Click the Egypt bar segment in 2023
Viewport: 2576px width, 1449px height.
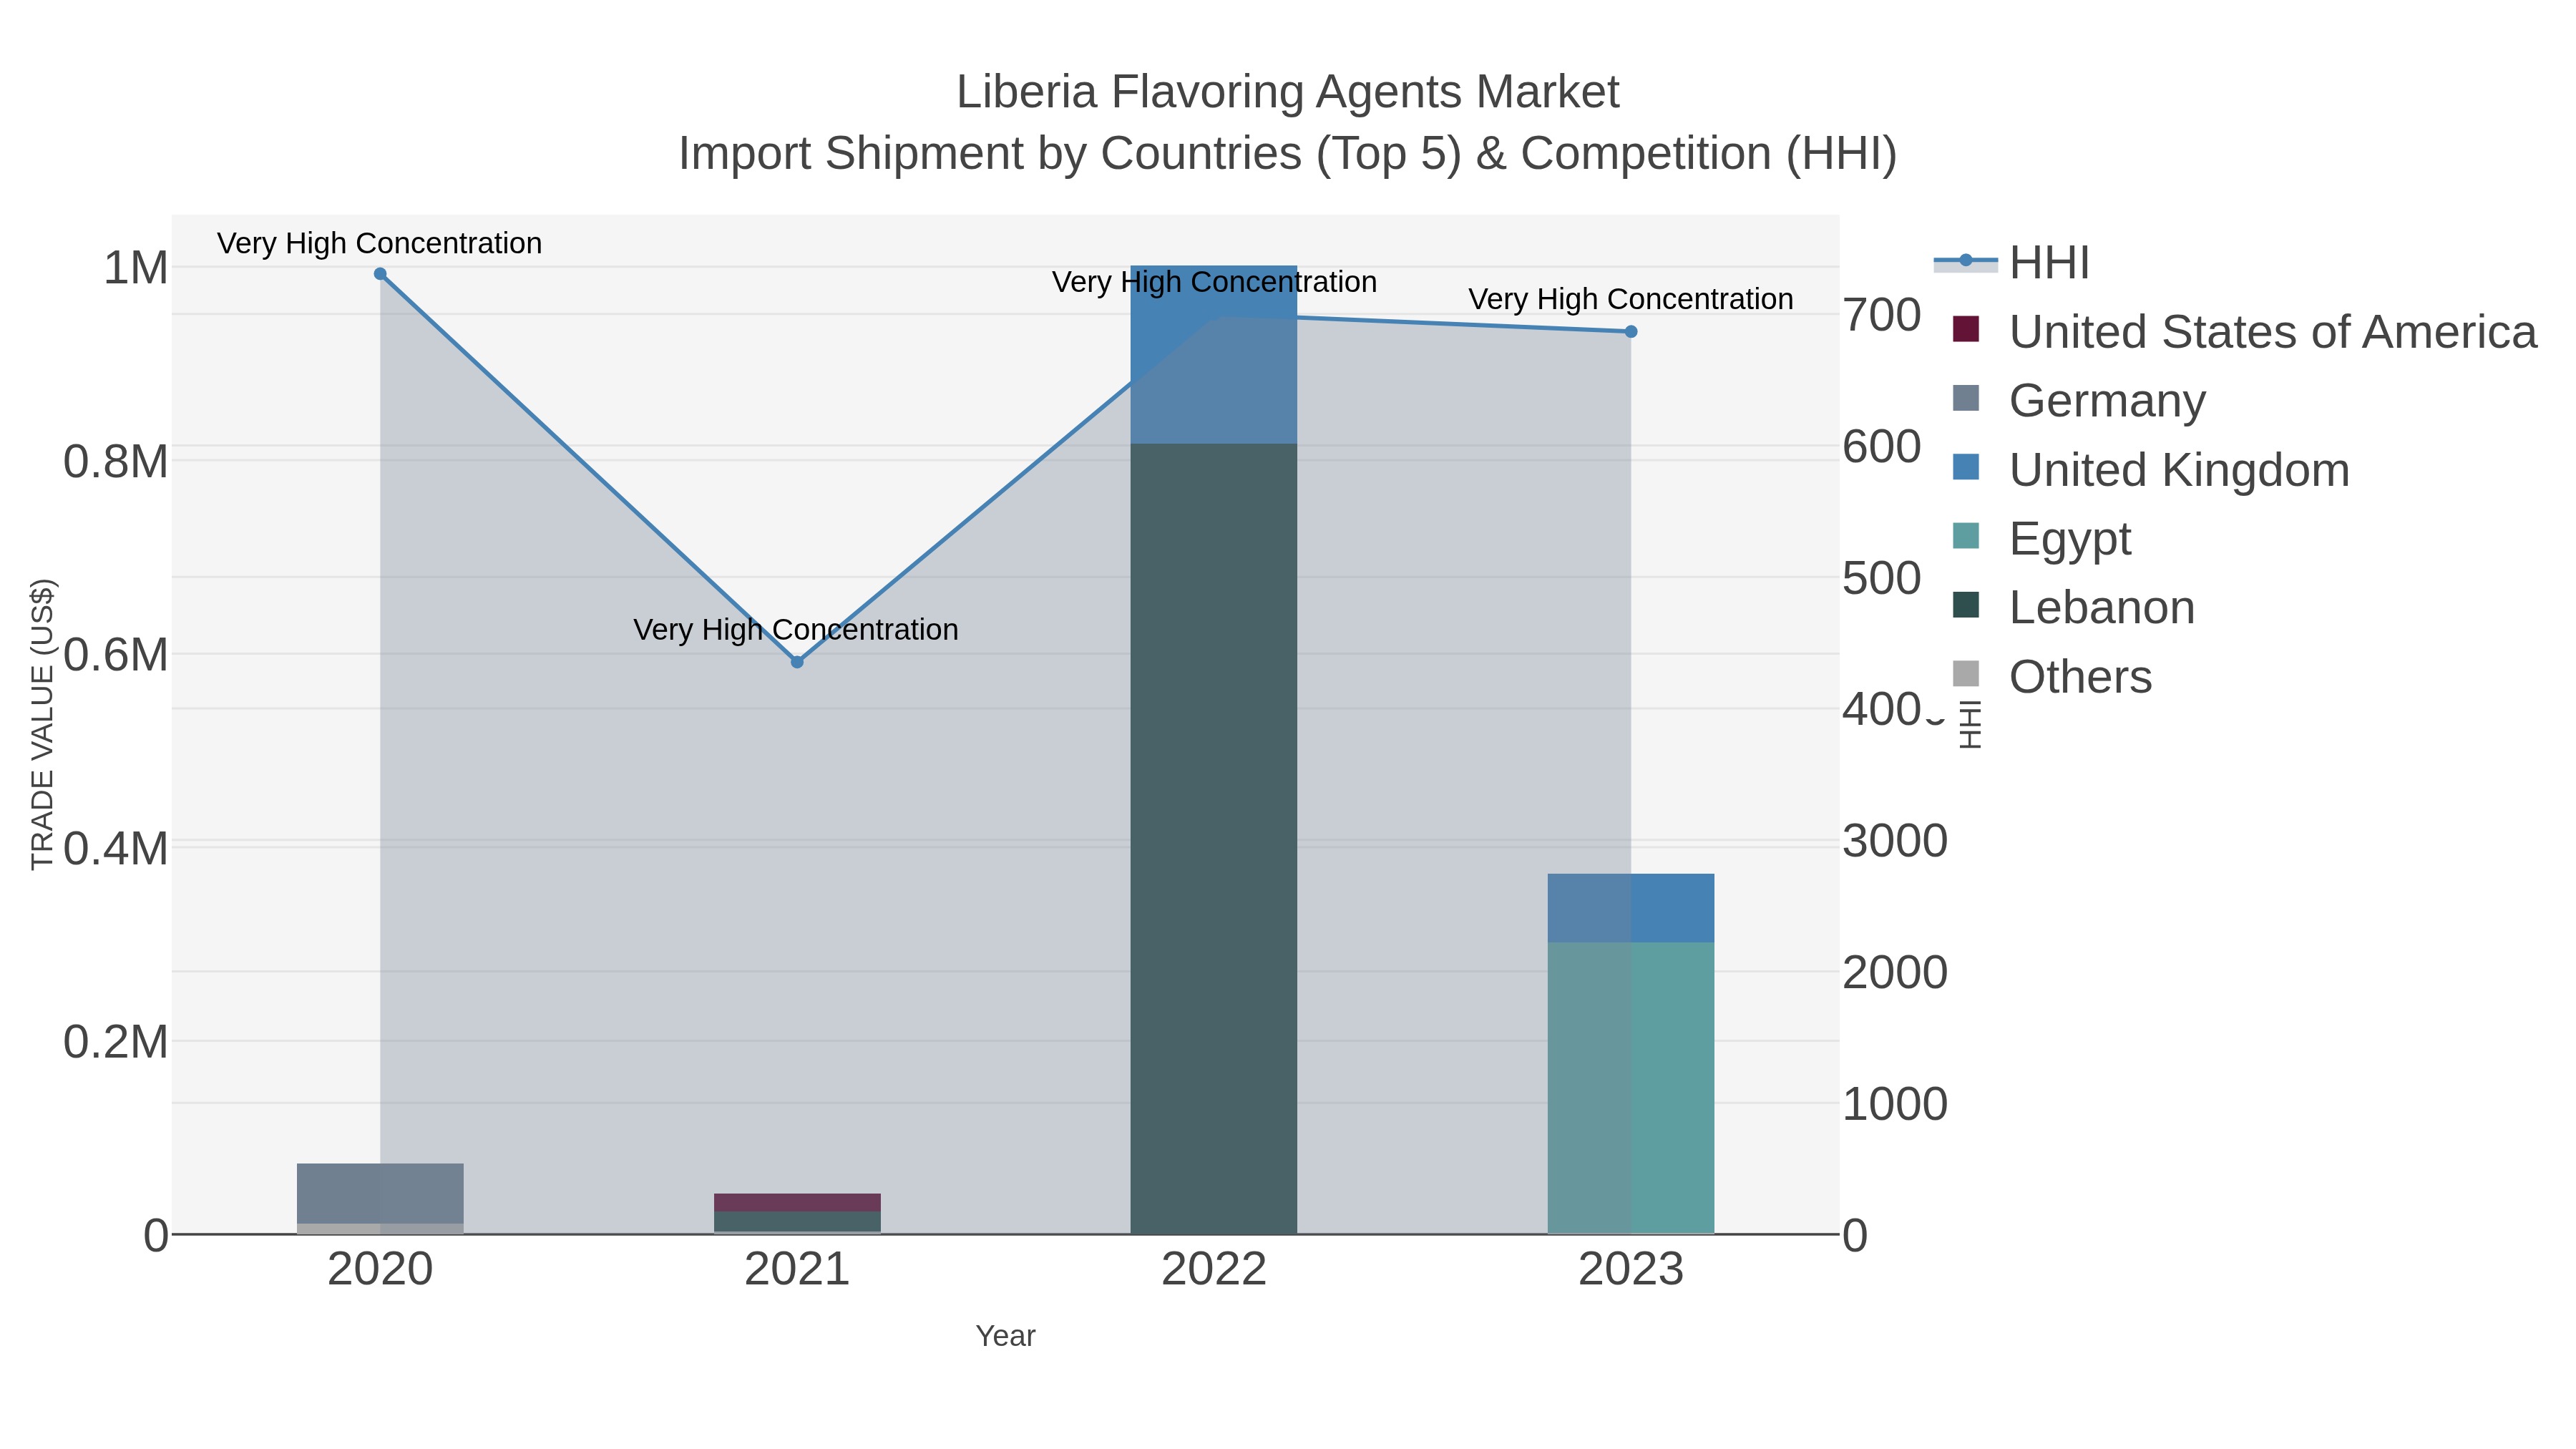1631,1088
